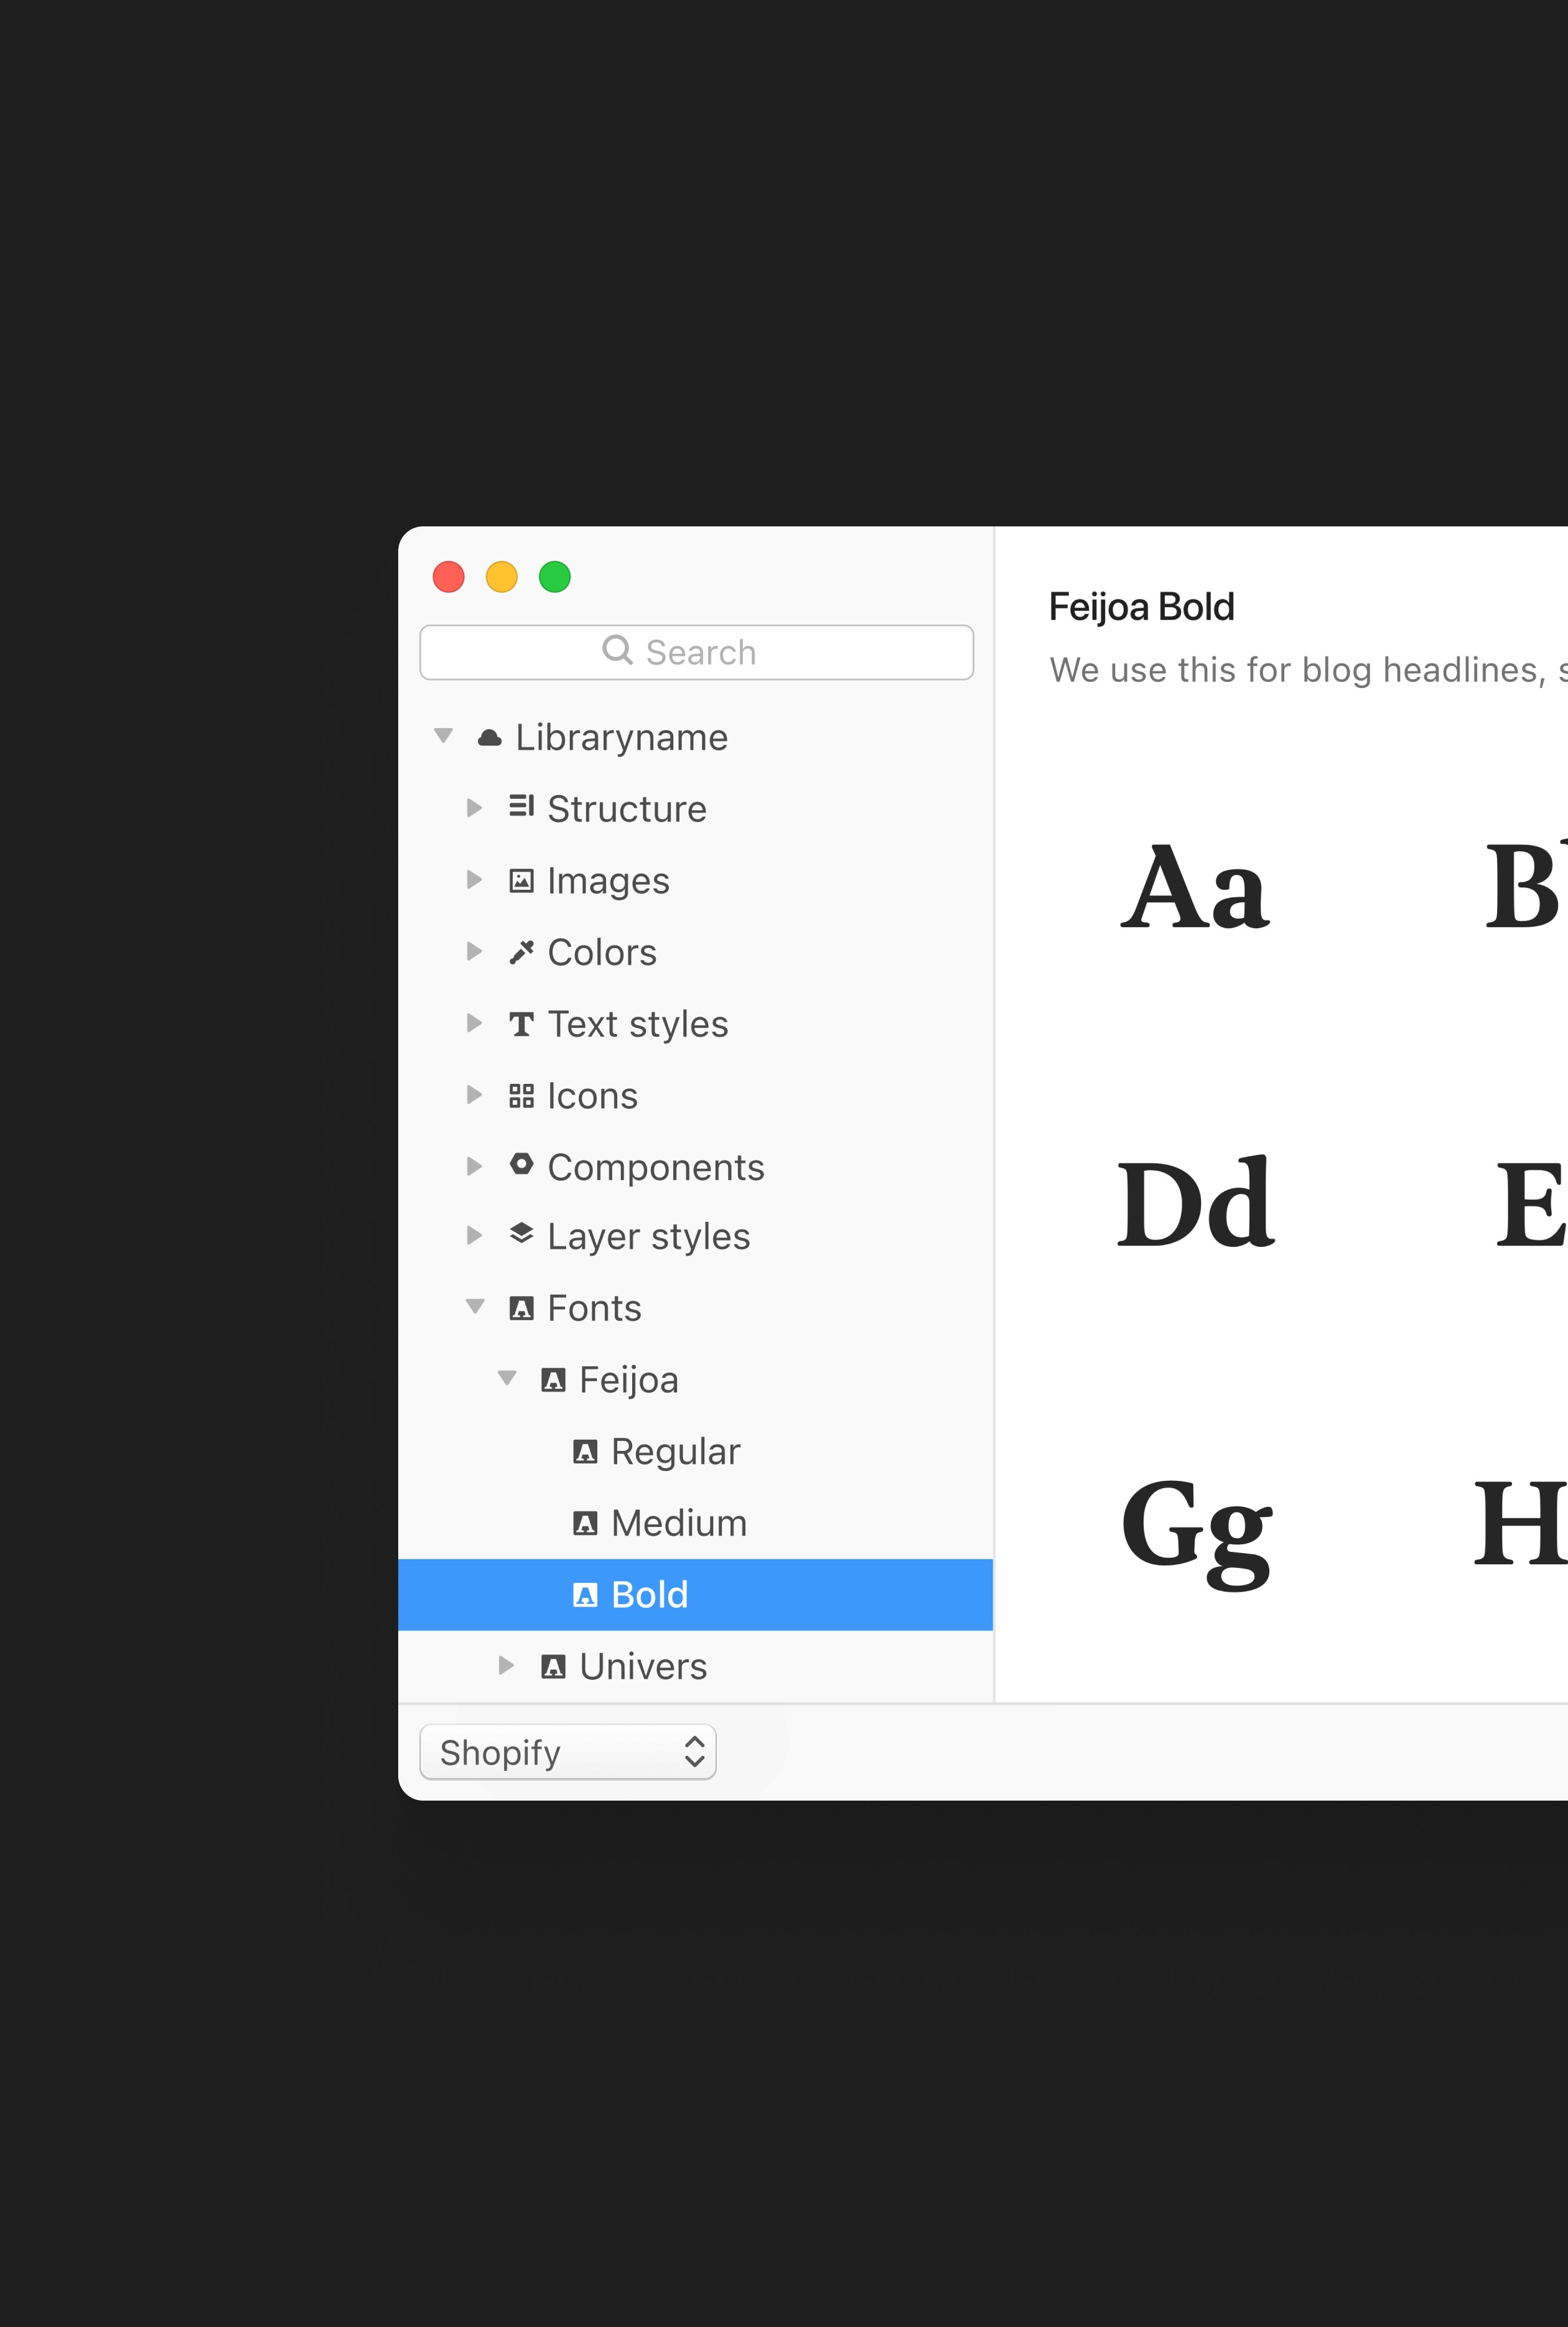Image resolution: width=1568 pixels, height=2327 pixels.
Task: Expand the Structure tree item
Action: tap(474, 808)
